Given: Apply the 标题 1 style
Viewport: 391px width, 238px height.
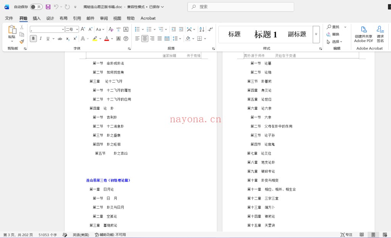Looking at the screenshot, I should pyautogui.click(x=266, y=34).
